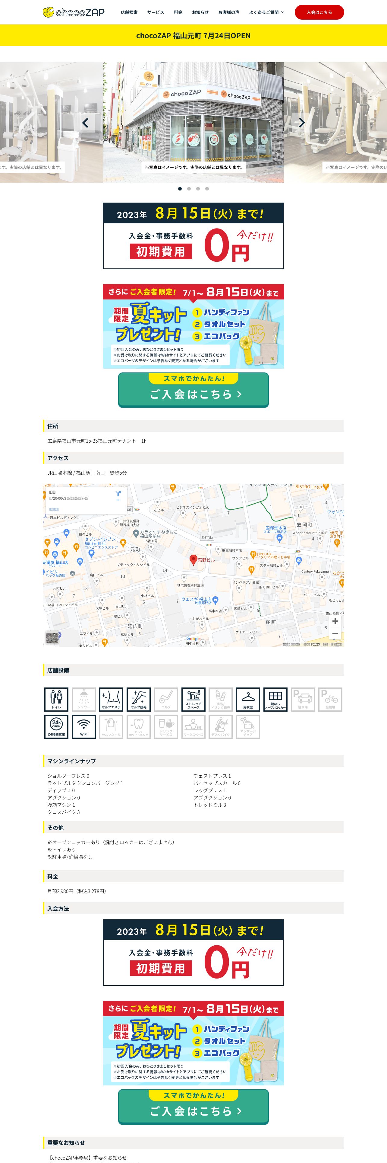The width and height of the screenshot is (387, 1163).
Task: Show the next carousel photo
Action: coord(302,122)
